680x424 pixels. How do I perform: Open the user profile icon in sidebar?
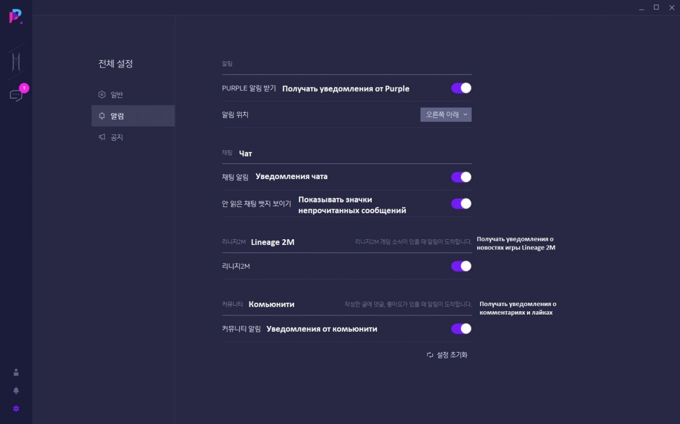click(x=16, y=372)
